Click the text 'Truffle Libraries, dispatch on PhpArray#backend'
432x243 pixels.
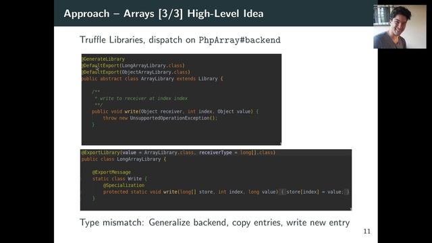(180, 40)
